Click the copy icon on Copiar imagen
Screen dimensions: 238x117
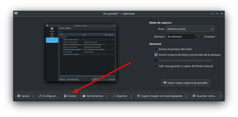tap(139, 96)
